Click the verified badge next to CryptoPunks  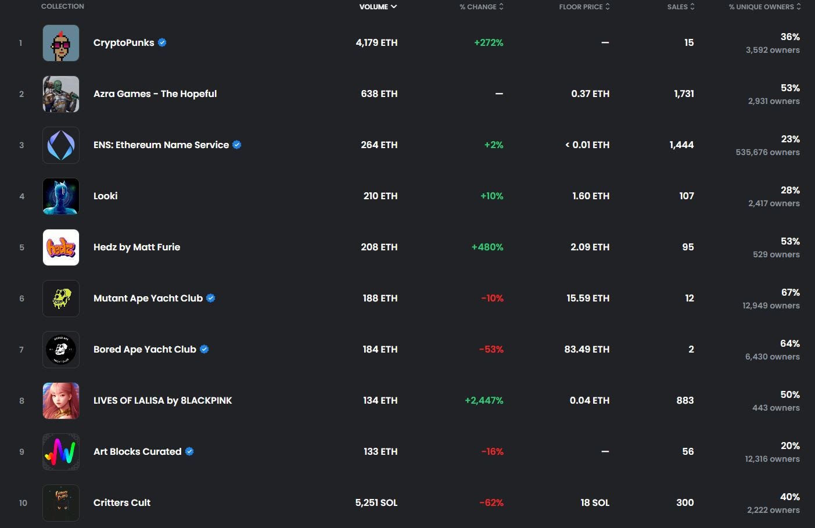tap(162, 42)
